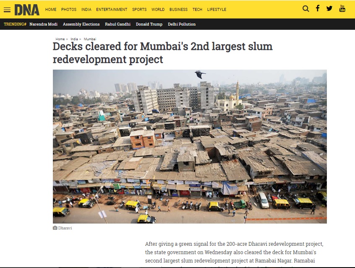This screenshot has width=355, height=268.
Task: Open trending topic Assembly Elections
Action: pyautogui.click(x=81, y=24)
